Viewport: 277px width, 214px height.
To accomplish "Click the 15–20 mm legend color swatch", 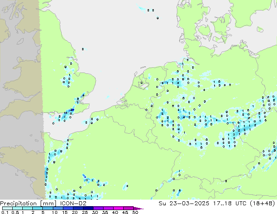I will (68, 208).
